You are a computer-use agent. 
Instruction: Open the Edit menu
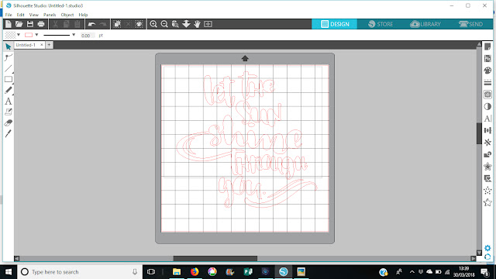tap(21, 15)
